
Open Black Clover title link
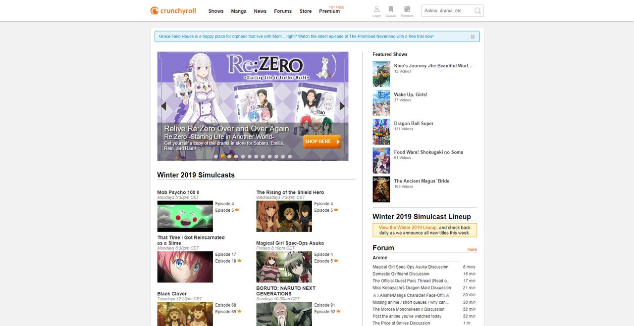click(172, 294)
